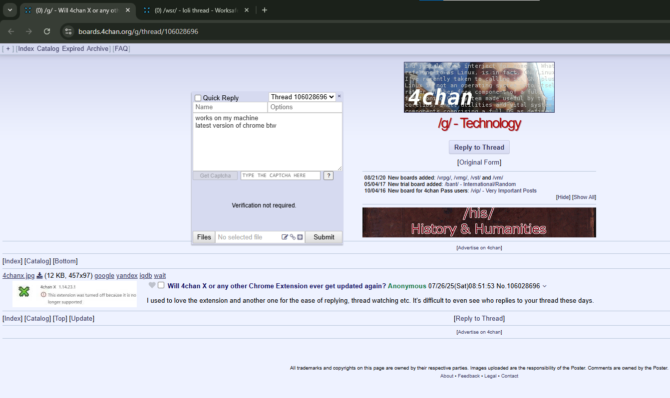This screenshot has height=398, width=670.
Task: Go back with the browser back arrow
Action: click(x=11, y=31)
